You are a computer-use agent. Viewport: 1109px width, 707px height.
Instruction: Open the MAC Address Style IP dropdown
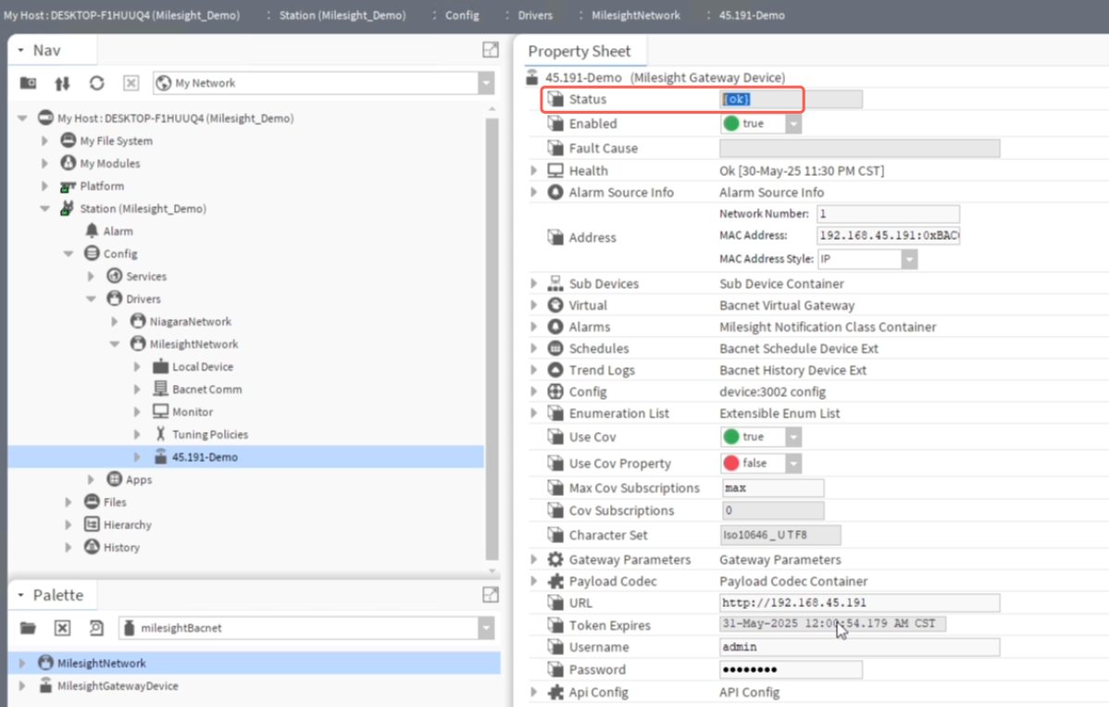click(909, 259)
